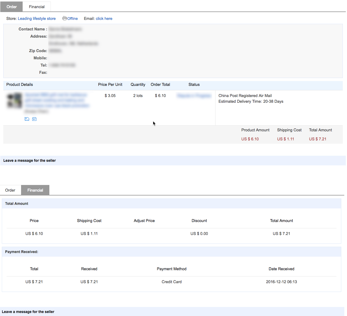
Task: Click the 2016-12-12 06:13 date received value
Action: 281,282
